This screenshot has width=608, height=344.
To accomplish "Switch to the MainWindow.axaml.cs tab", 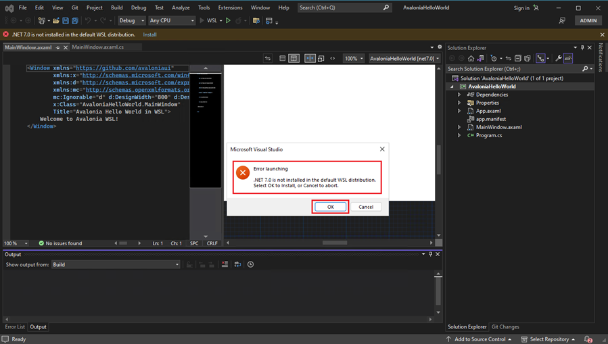I will tap(97, 47).
